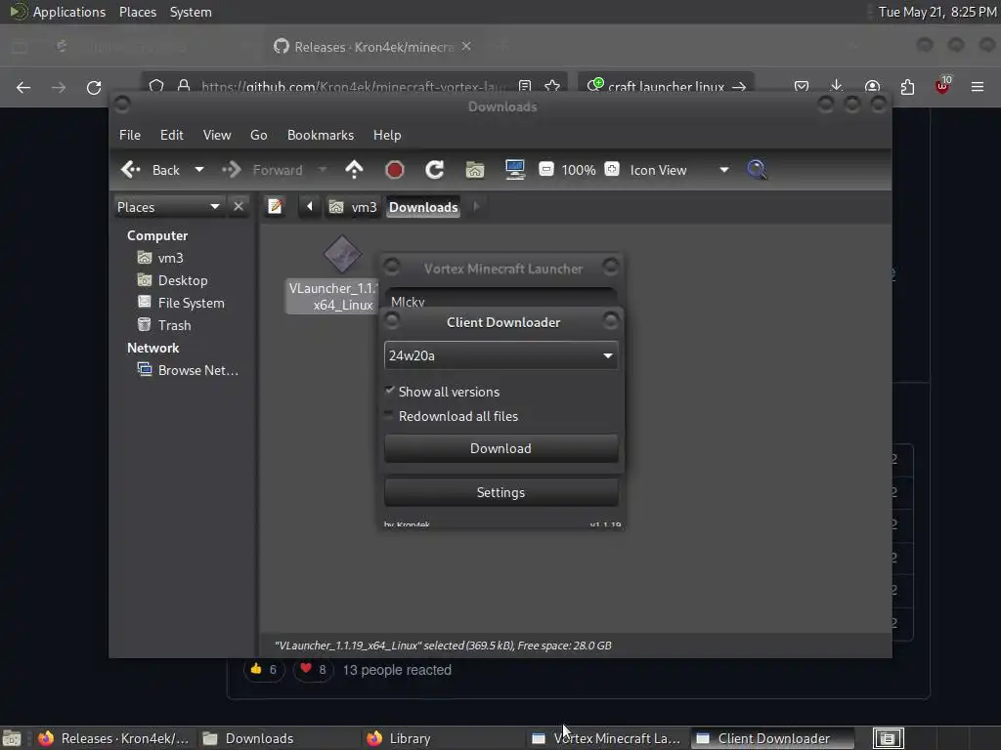Click the Firefox address bar URL
Viewport: 1001px width, 750px height.
354,87
